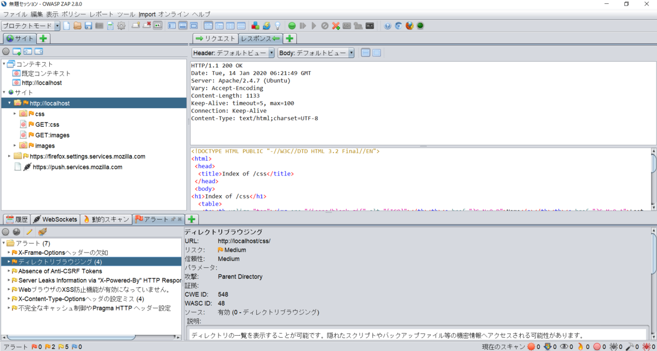Screen dimensions: 657x351
Task: Click the Manage Add-ons colored blocks icon
Action: [x=255, y=26]
